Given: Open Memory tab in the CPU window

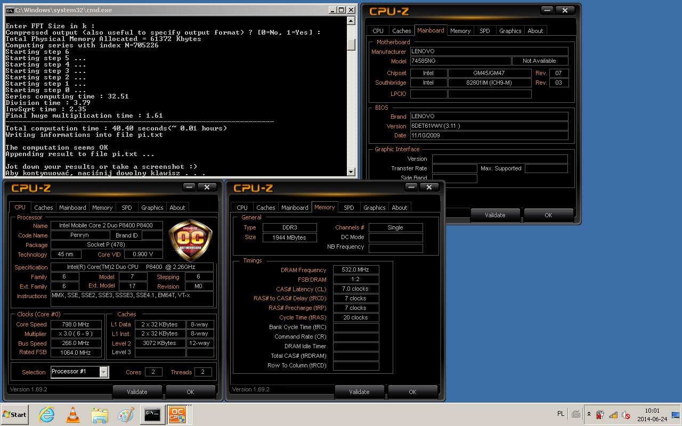Looking at the screenshot, I should [102, 208].
